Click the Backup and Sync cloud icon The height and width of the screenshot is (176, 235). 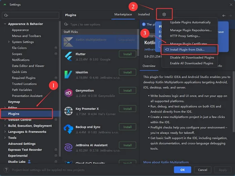coord(68,129)
